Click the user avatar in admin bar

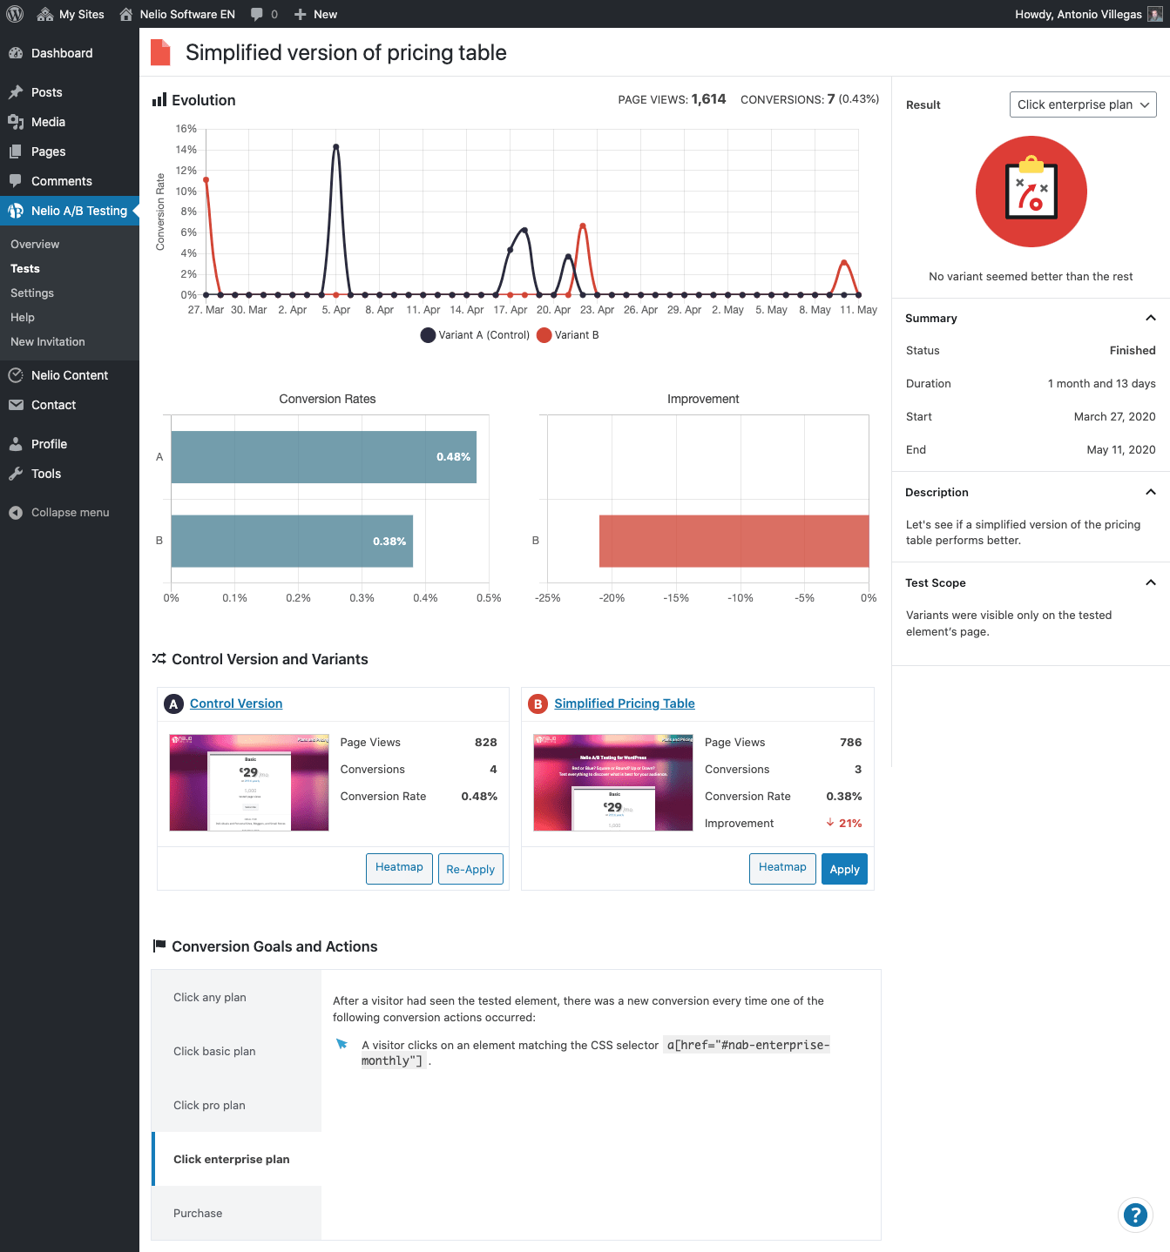(1155, 14)
